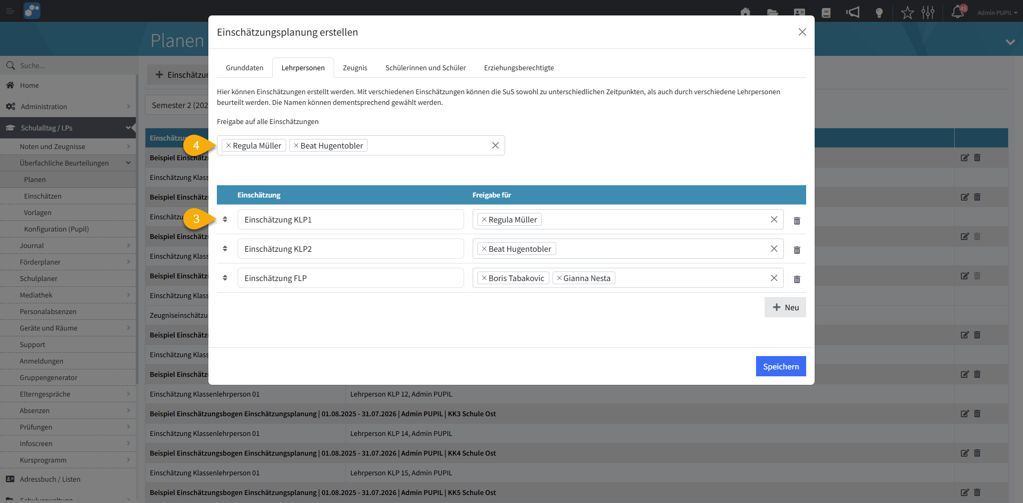Screen dimensions: 1023x503
Task: Clear all teachers in KLP1 Freigabe field
Action: [774, 219]
